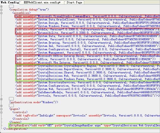Collapse the controls element outline marker
This screenshot has width=160, height=133.
1,112
